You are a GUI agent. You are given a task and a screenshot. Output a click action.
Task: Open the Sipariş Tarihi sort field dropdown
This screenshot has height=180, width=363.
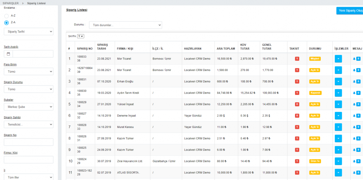tap(29, 32)
